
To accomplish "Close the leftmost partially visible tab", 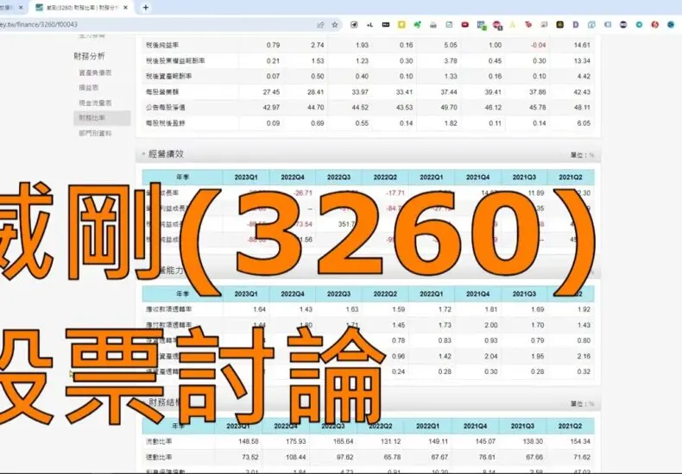I will pyautogui.click(x=21, y=8).
